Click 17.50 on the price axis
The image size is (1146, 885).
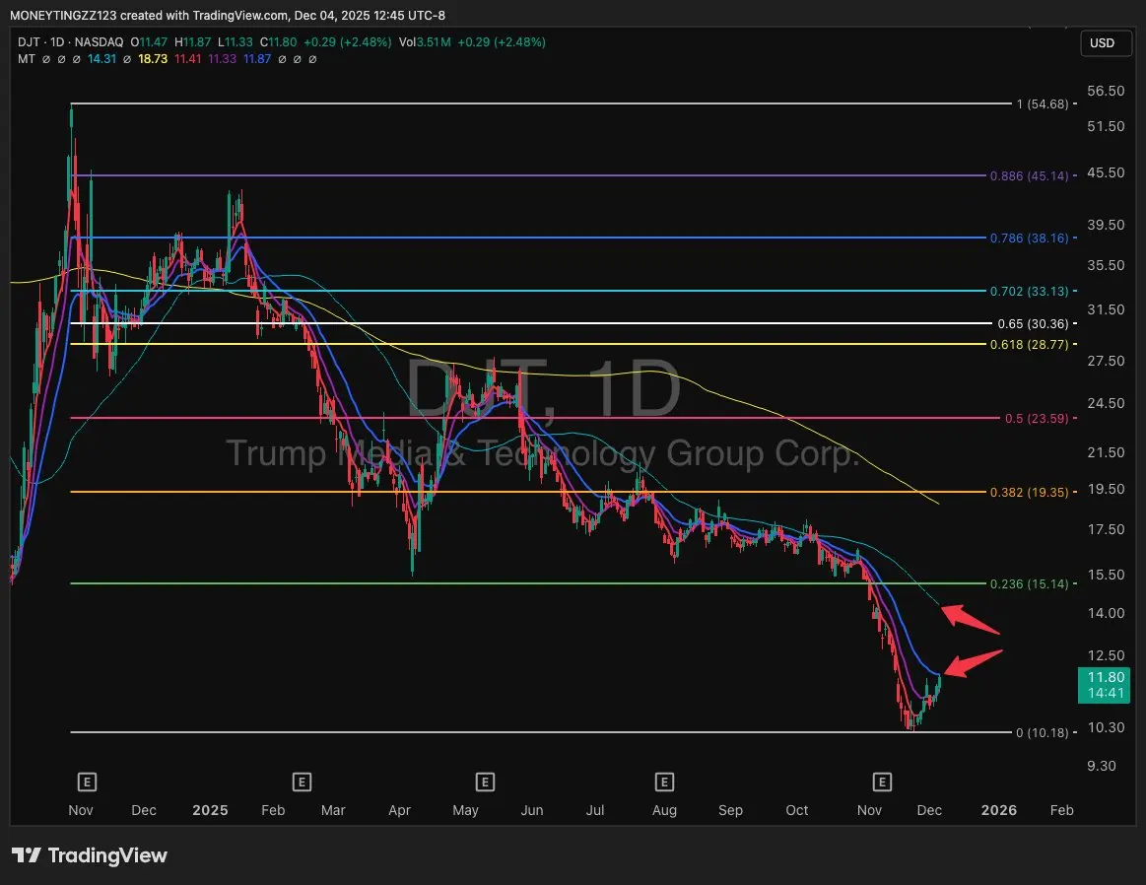(1106, 530)
